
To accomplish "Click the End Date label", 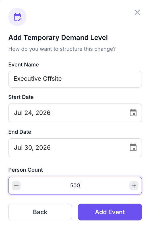I will tap(20, 132).
